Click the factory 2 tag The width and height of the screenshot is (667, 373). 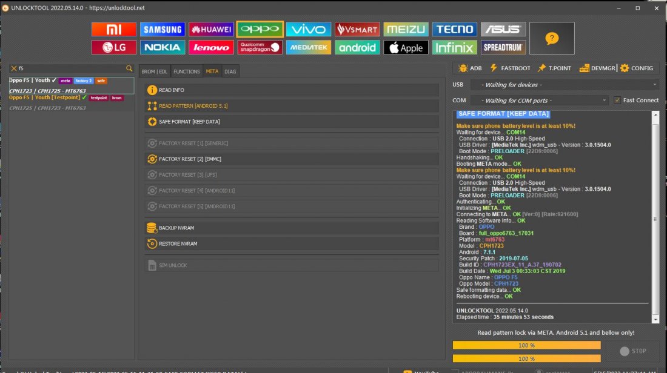(84, 81)
